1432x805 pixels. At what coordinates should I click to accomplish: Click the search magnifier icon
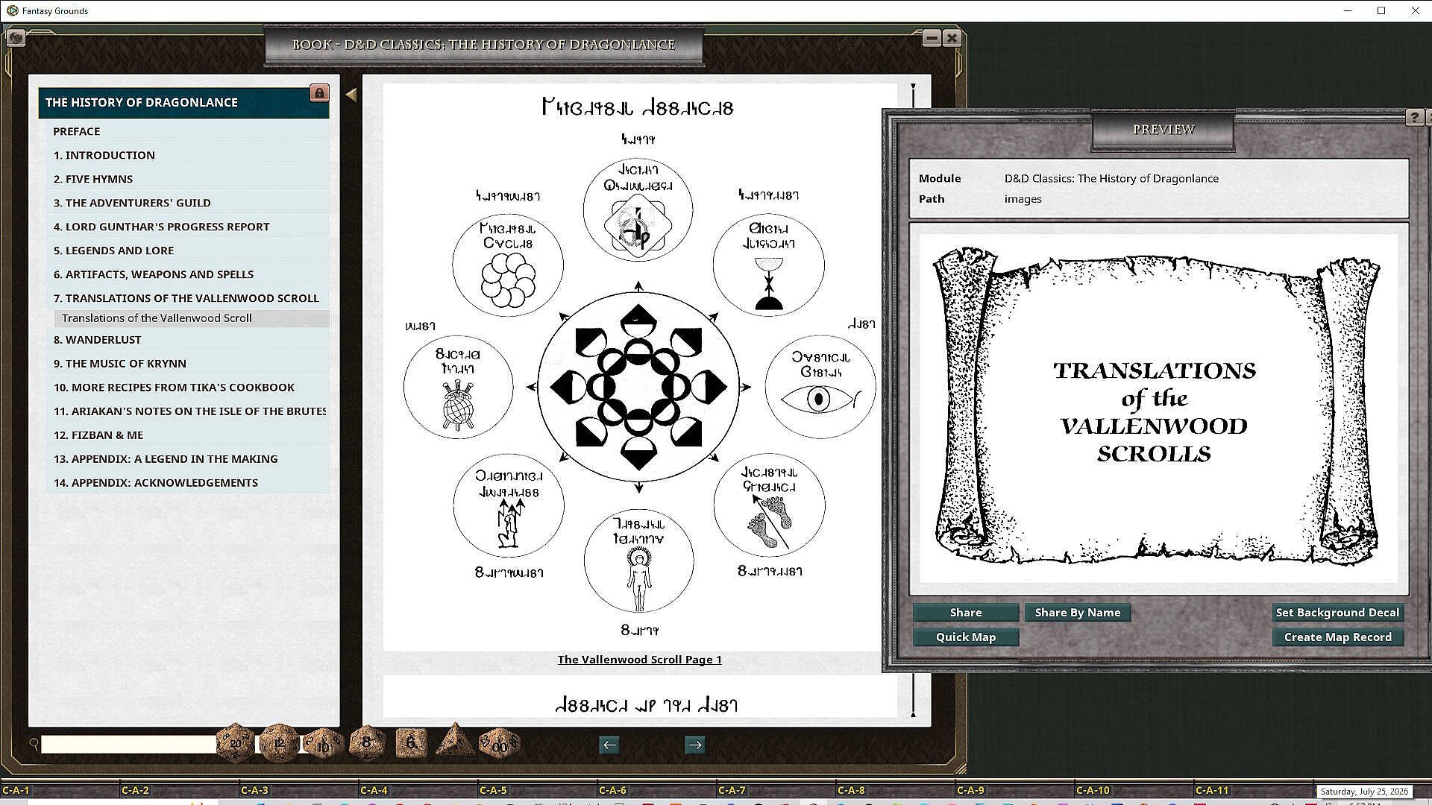point(34,744)
